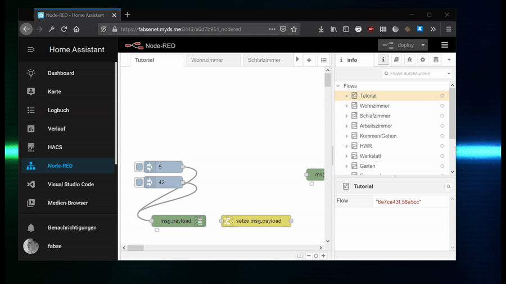Toggle Werkstatt flow enabled circle
Screen dimensions: 506x284
coord(442,156)
